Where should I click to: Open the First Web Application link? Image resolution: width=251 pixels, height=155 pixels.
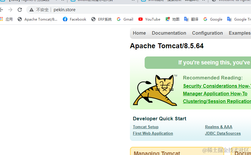pos(153,134)
